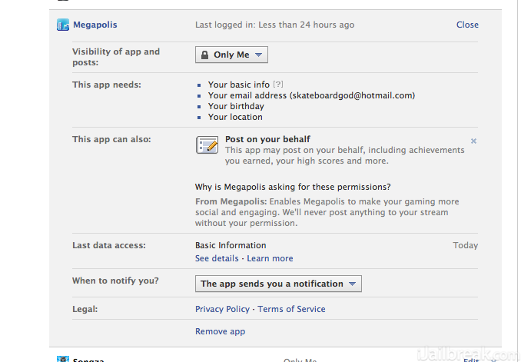Image resolution: width=521 pixels, height=362 pixels.
Task: Click the [?] help next to basic info
Action: click(x=278, y=85)
